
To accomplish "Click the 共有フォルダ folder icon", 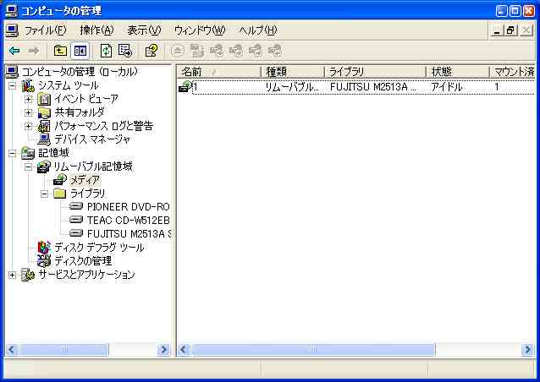I will pyautogui.click(x=44, y=112).
